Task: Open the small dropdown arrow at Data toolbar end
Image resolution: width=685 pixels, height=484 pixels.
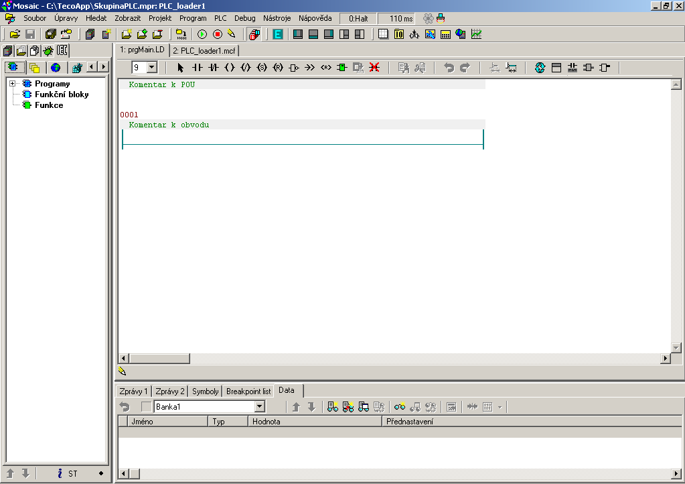Action: coord(500,407)
